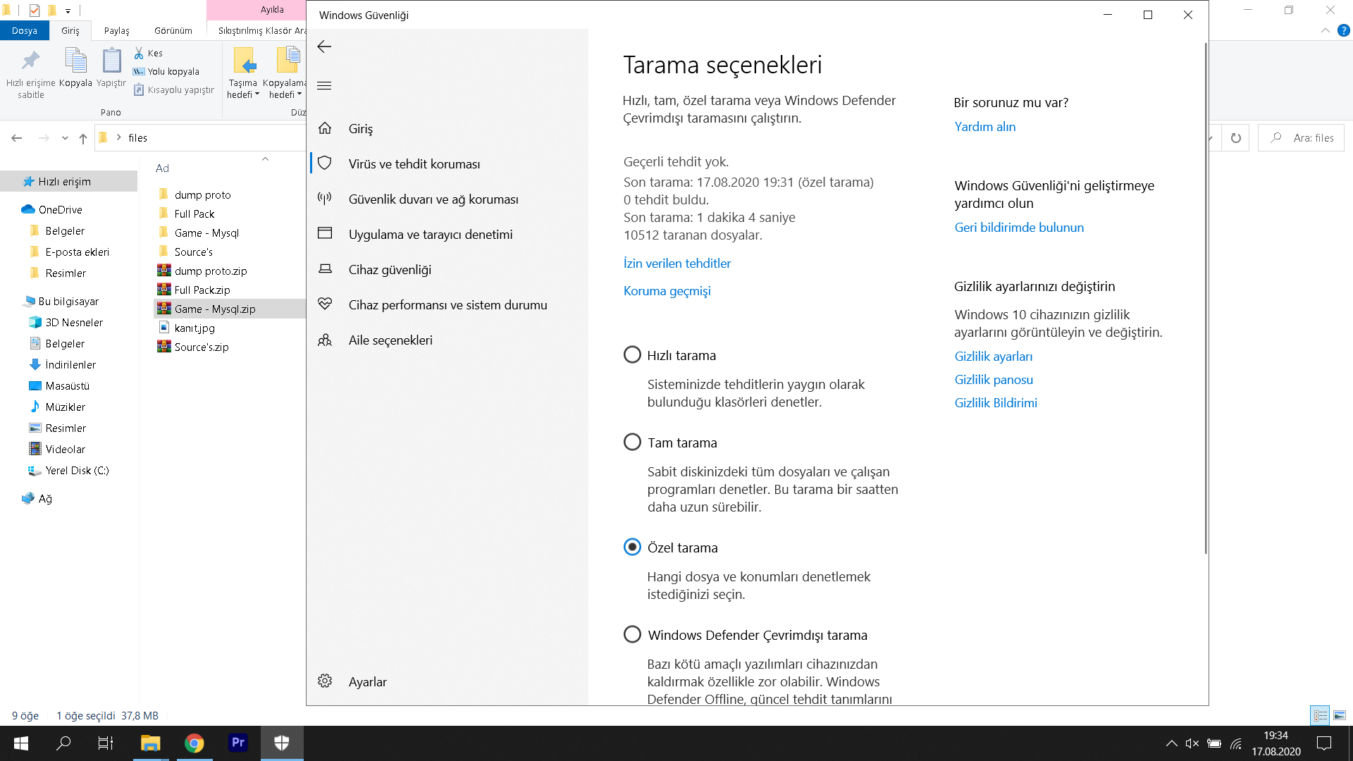Switch to the Görünüm ribbon tab
Image resolution: width=1353 pixels, height=761 pixels.
point(173,31)
